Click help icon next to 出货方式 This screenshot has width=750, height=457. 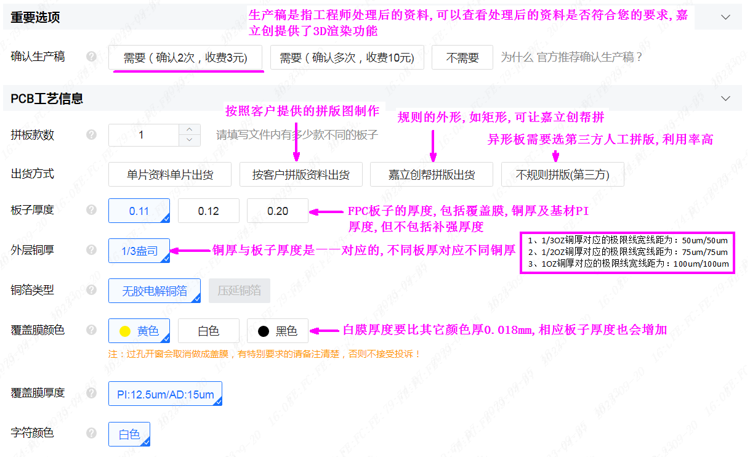(x=91, y=174)
